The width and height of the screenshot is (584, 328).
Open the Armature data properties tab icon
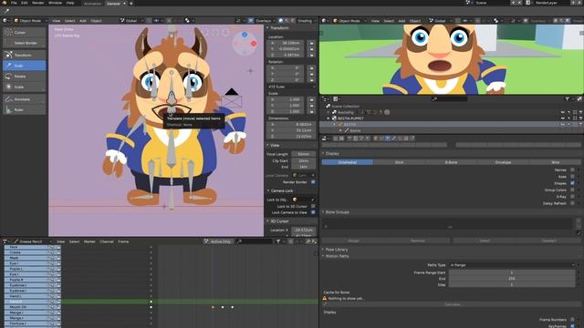387,138
